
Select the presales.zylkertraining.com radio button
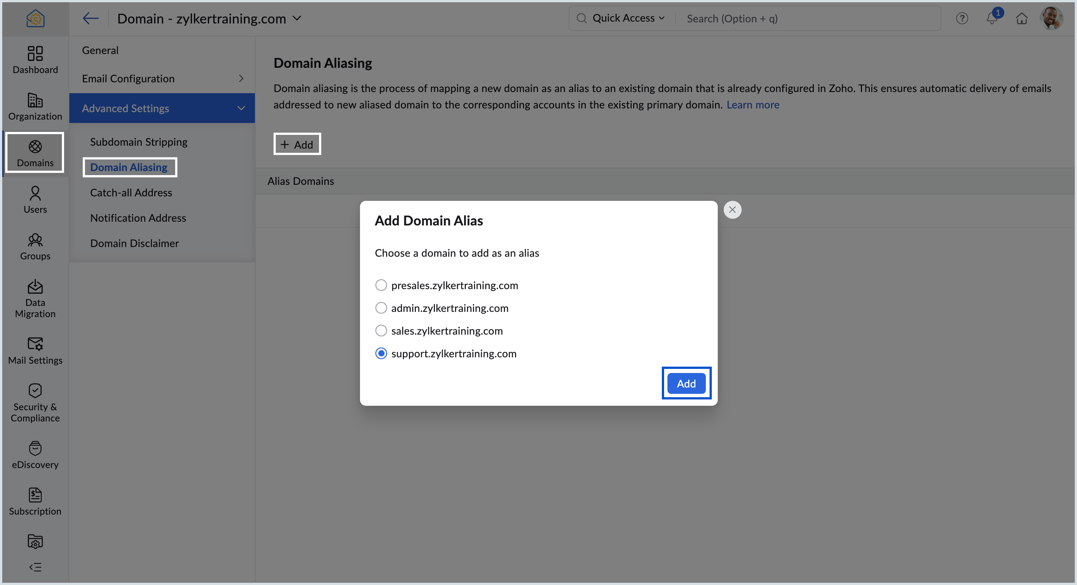[x=381, y=285]
